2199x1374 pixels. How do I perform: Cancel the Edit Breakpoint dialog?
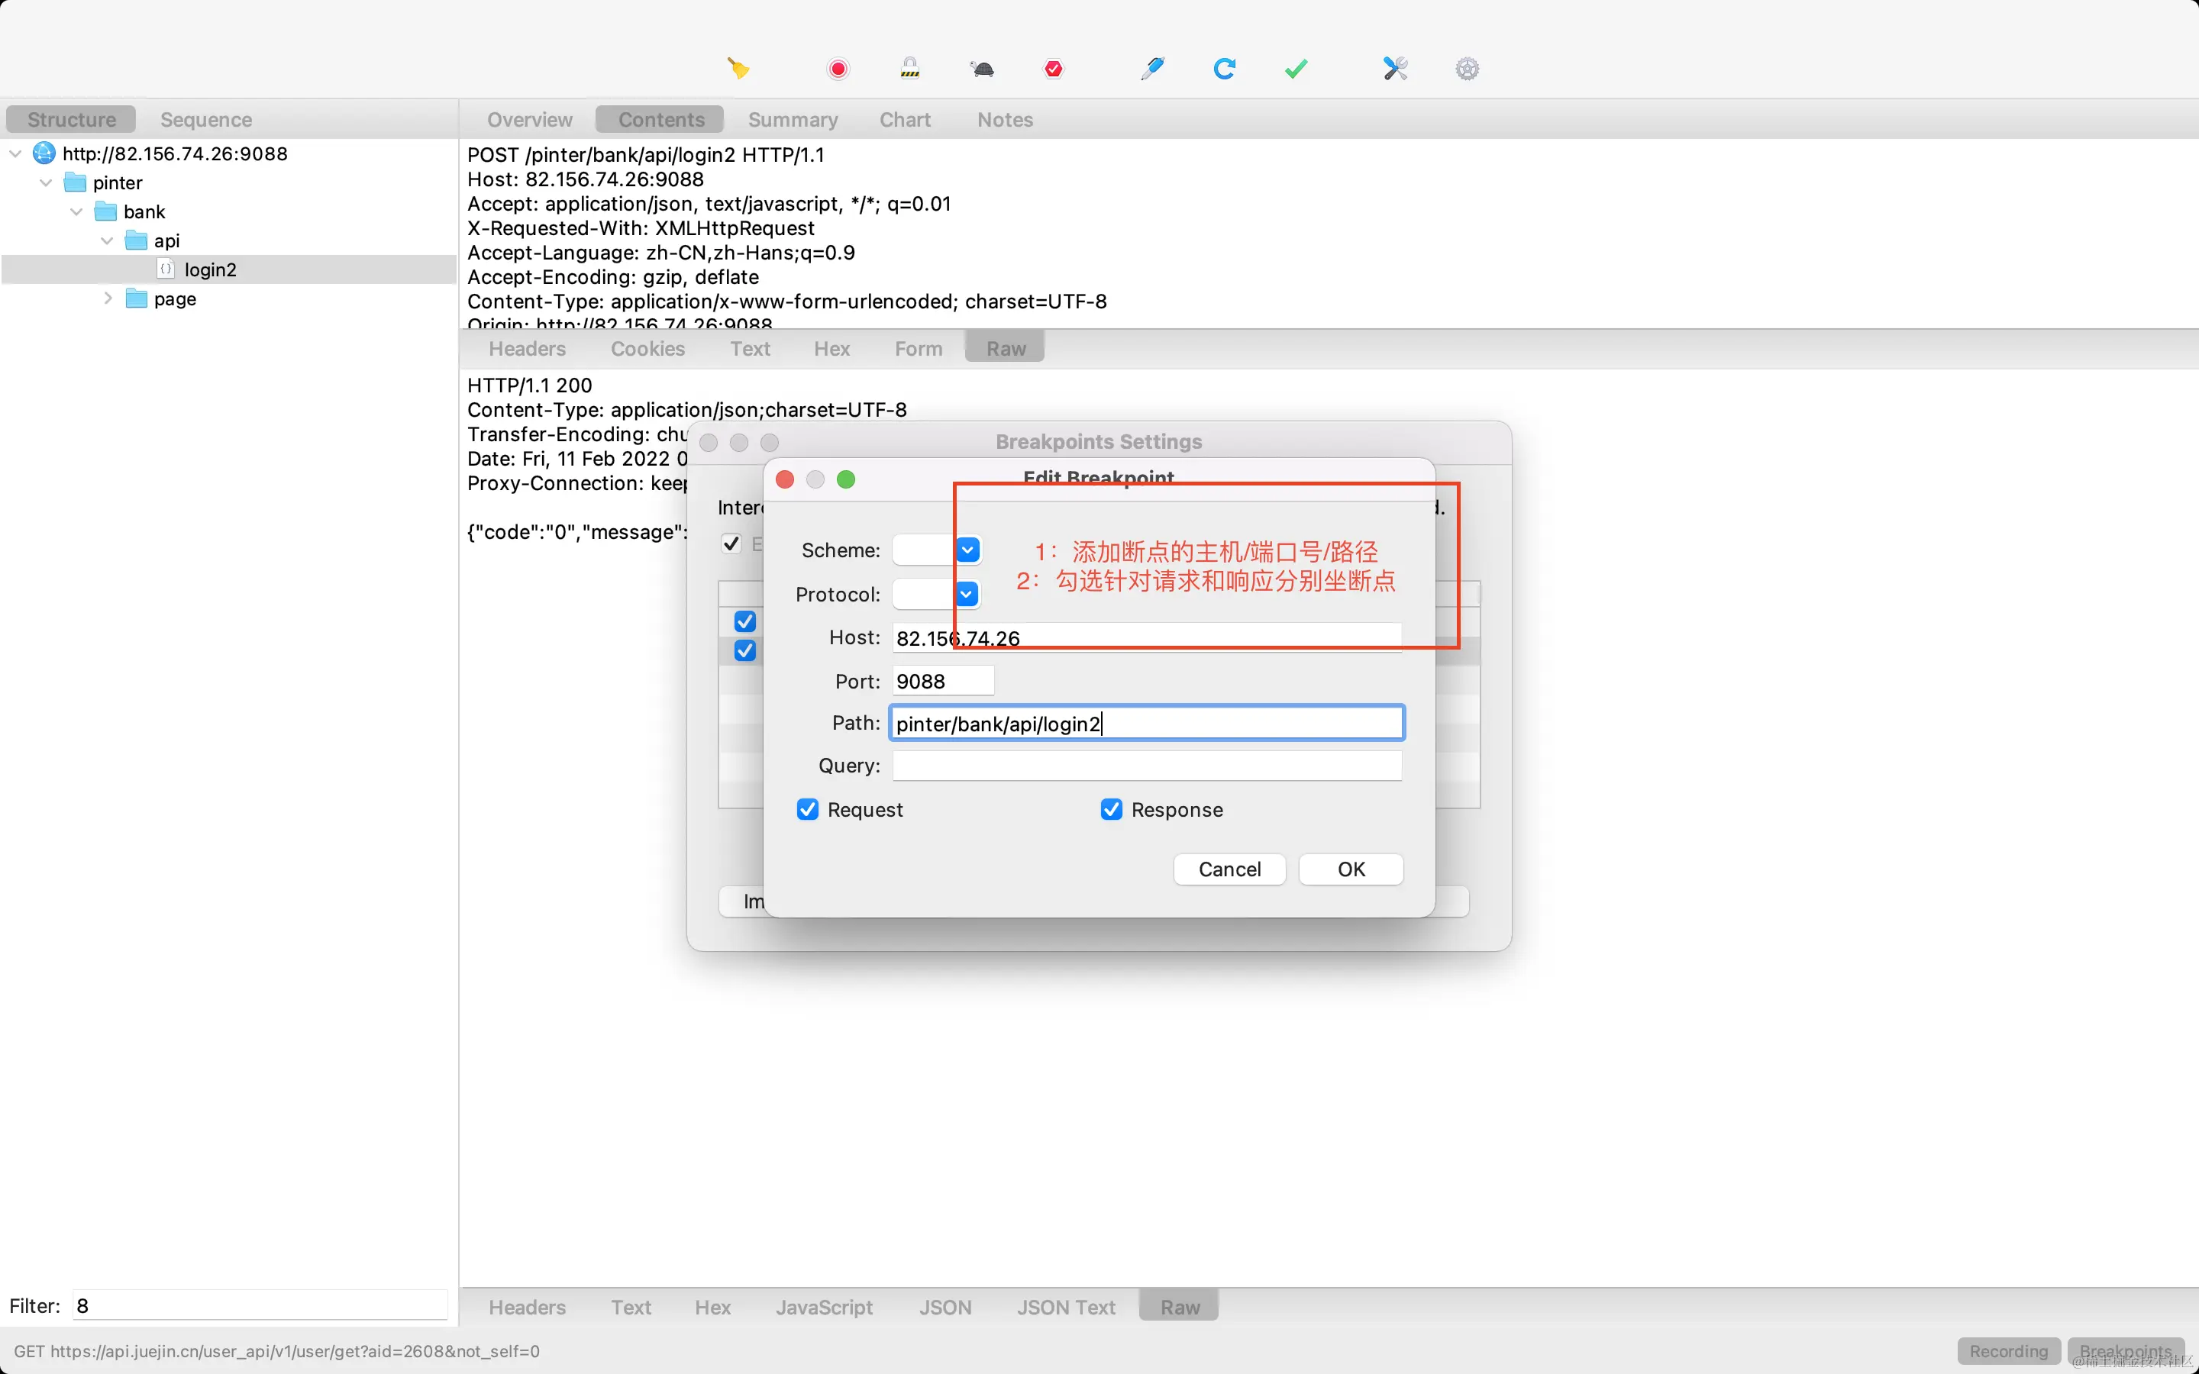[1229, 869]
